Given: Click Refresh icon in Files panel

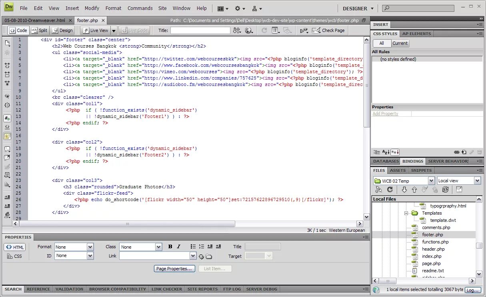Looking at the screenshot, I should click(390, 189).
